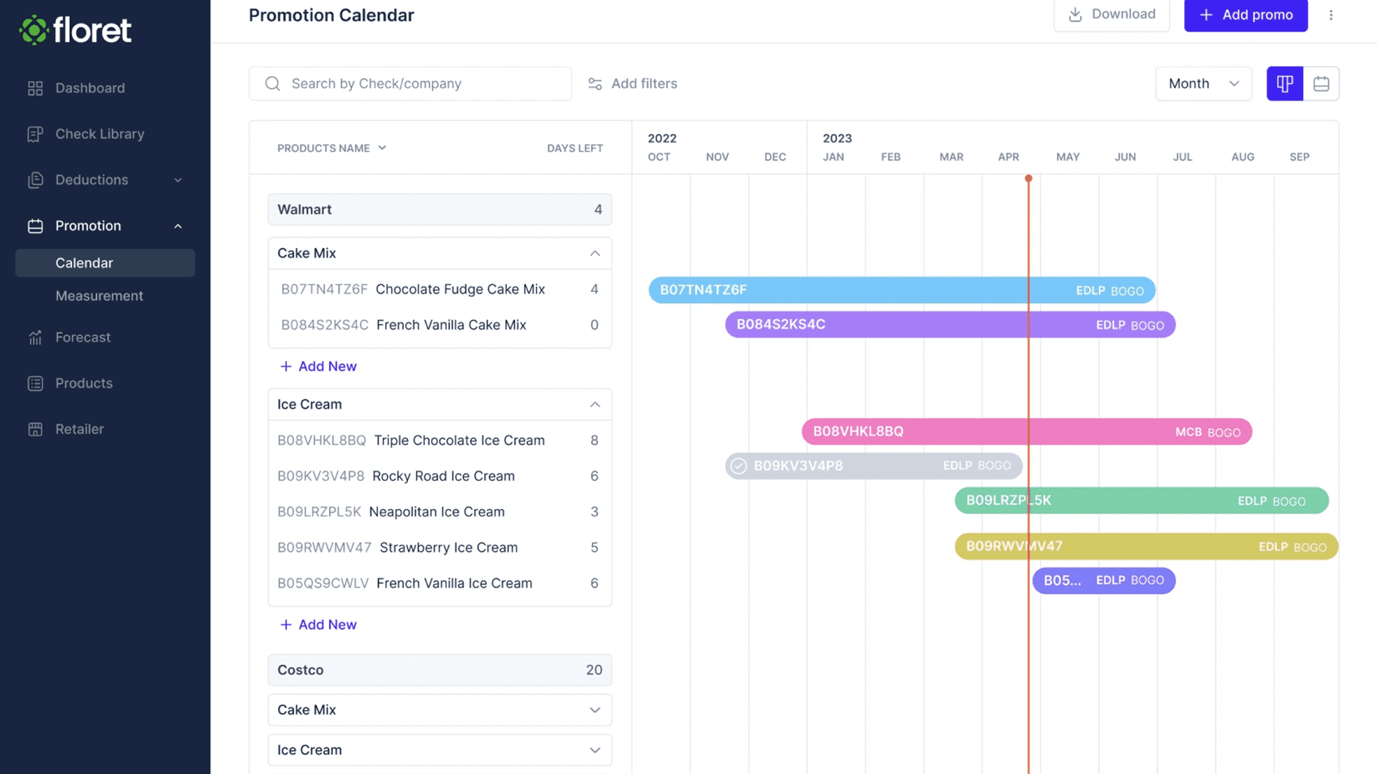The image size is (1377, 774).
Task: Click the completed check on B09KV3V4P8 bar
Action: click(x=739, y=466)
